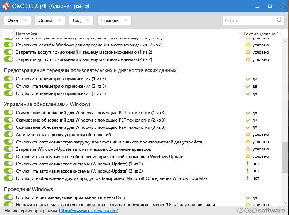Sort by the toggle-state column header

8,34
